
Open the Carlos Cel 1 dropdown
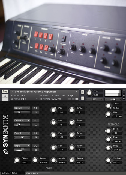[x=22, y=121]
